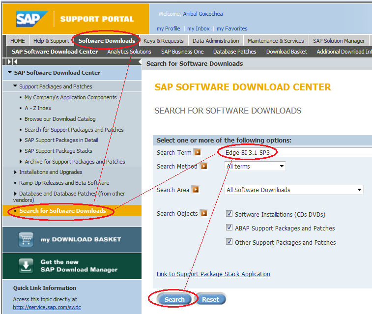Uncheck Software Installations (CDs DVDs) checkbox
Screen dimensions: 372x314
tap(229, 214)
